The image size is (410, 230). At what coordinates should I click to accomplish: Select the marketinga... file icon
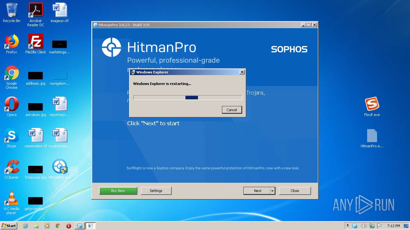60,47
